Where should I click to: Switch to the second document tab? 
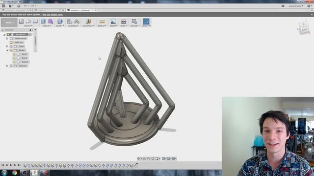click(x=49, y=10)
